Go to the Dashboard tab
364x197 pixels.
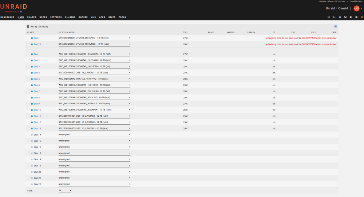coord(7,17)
